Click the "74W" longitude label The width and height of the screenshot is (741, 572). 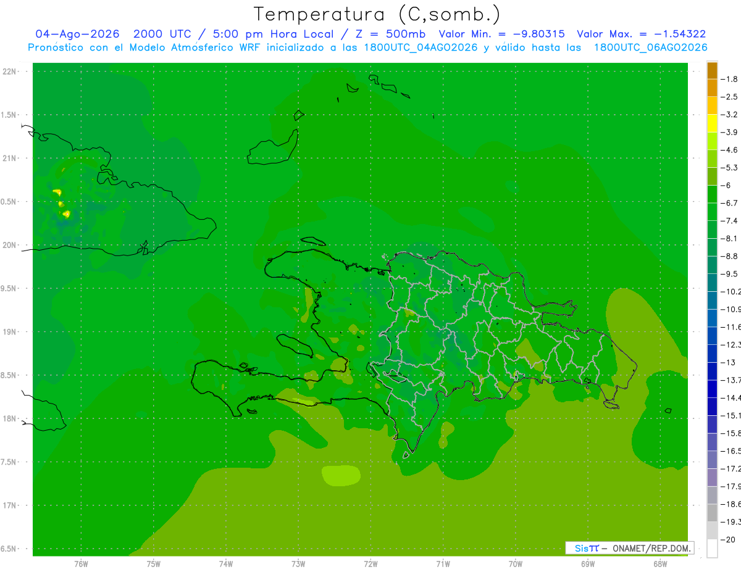click(226, 563)
